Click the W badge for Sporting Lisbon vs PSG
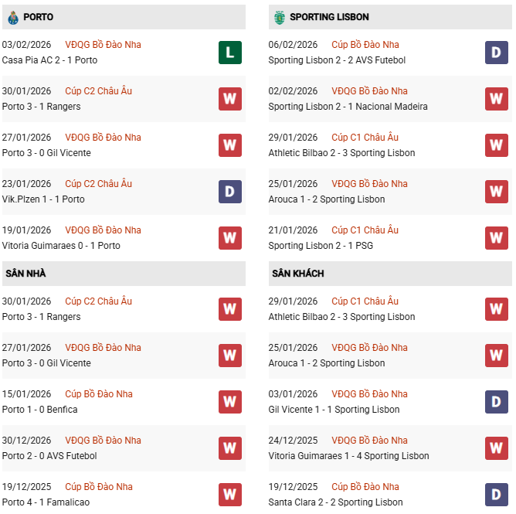516x514 pixels. (496, 238)
